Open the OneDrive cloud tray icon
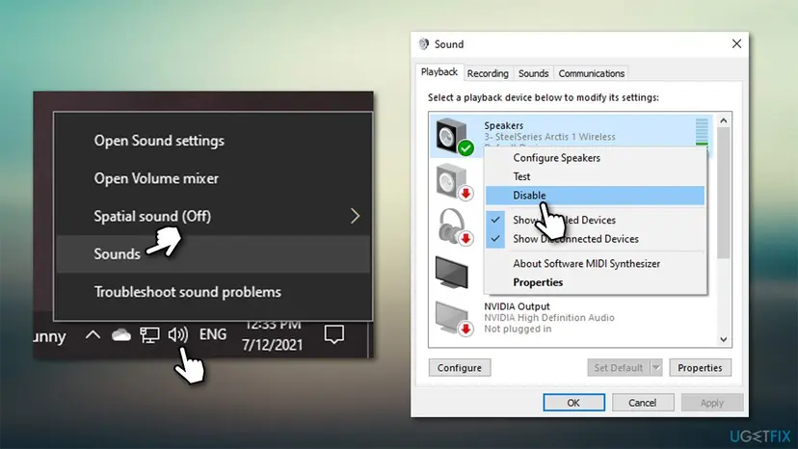 tap(121, 335)
